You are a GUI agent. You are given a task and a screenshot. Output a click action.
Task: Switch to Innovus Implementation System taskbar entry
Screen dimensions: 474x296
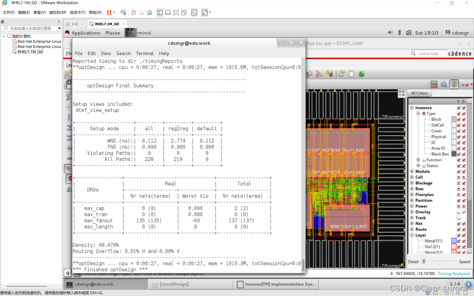(276, 284)
